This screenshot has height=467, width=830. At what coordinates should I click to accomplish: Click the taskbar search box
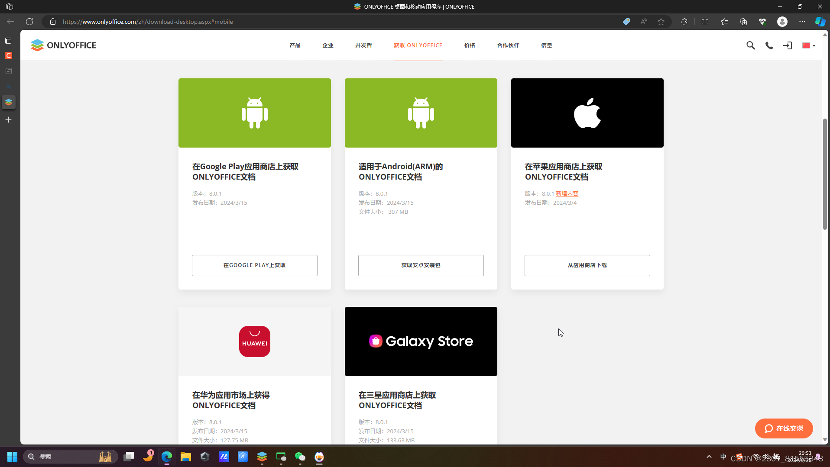[71, 457]
